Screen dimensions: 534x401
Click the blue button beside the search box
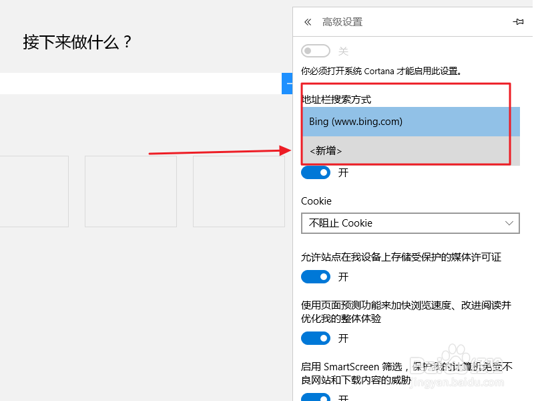288,84
